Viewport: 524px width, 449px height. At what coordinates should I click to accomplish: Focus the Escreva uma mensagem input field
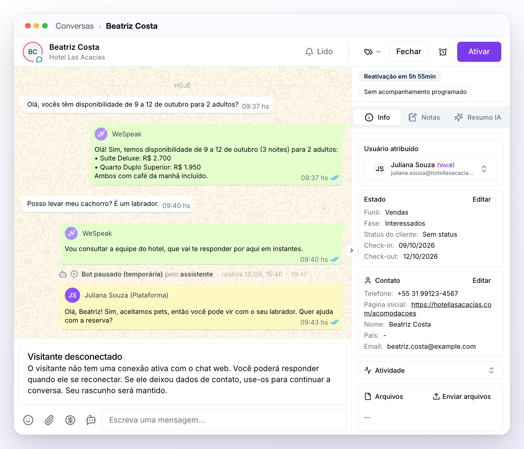[x=224, y=420]
